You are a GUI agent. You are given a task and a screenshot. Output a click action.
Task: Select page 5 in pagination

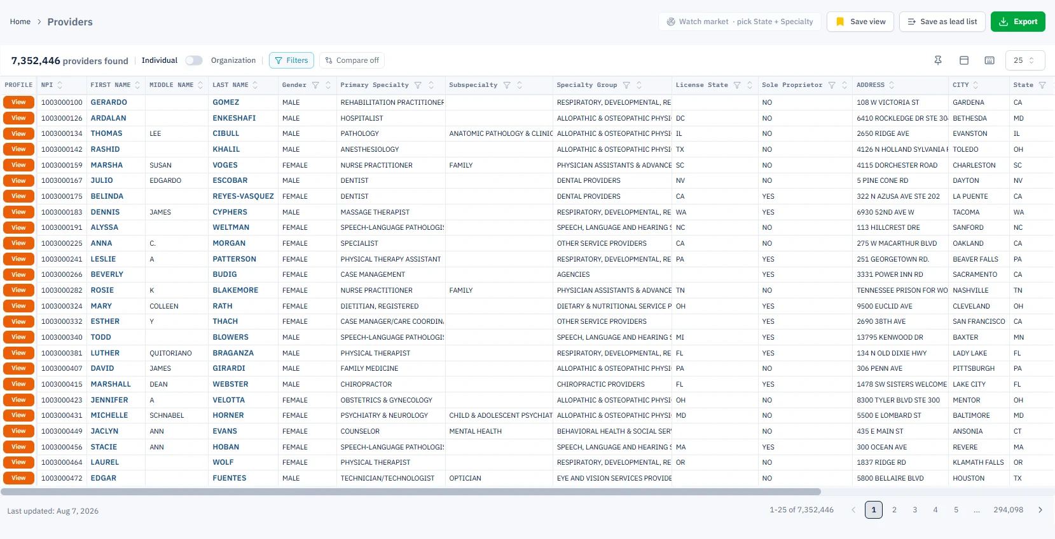956,510
